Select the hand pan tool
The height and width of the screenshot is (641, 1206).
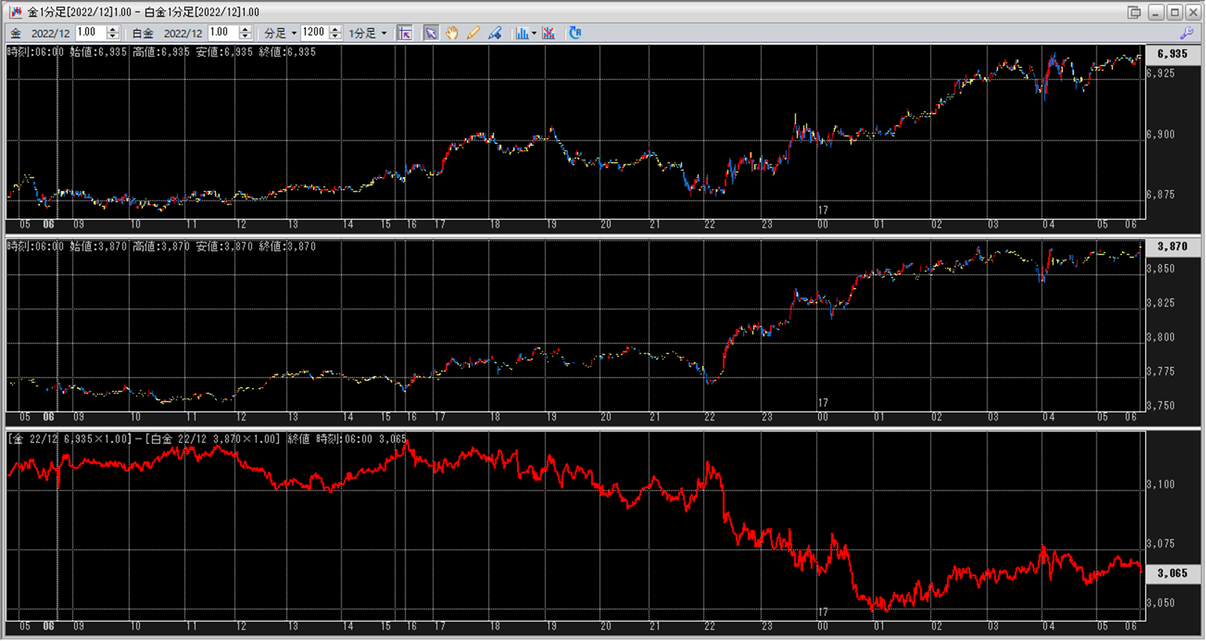tap(452, 33)
